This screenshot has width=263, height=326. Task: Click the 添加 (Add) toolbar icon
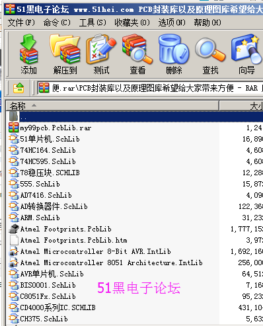[28, 54]
